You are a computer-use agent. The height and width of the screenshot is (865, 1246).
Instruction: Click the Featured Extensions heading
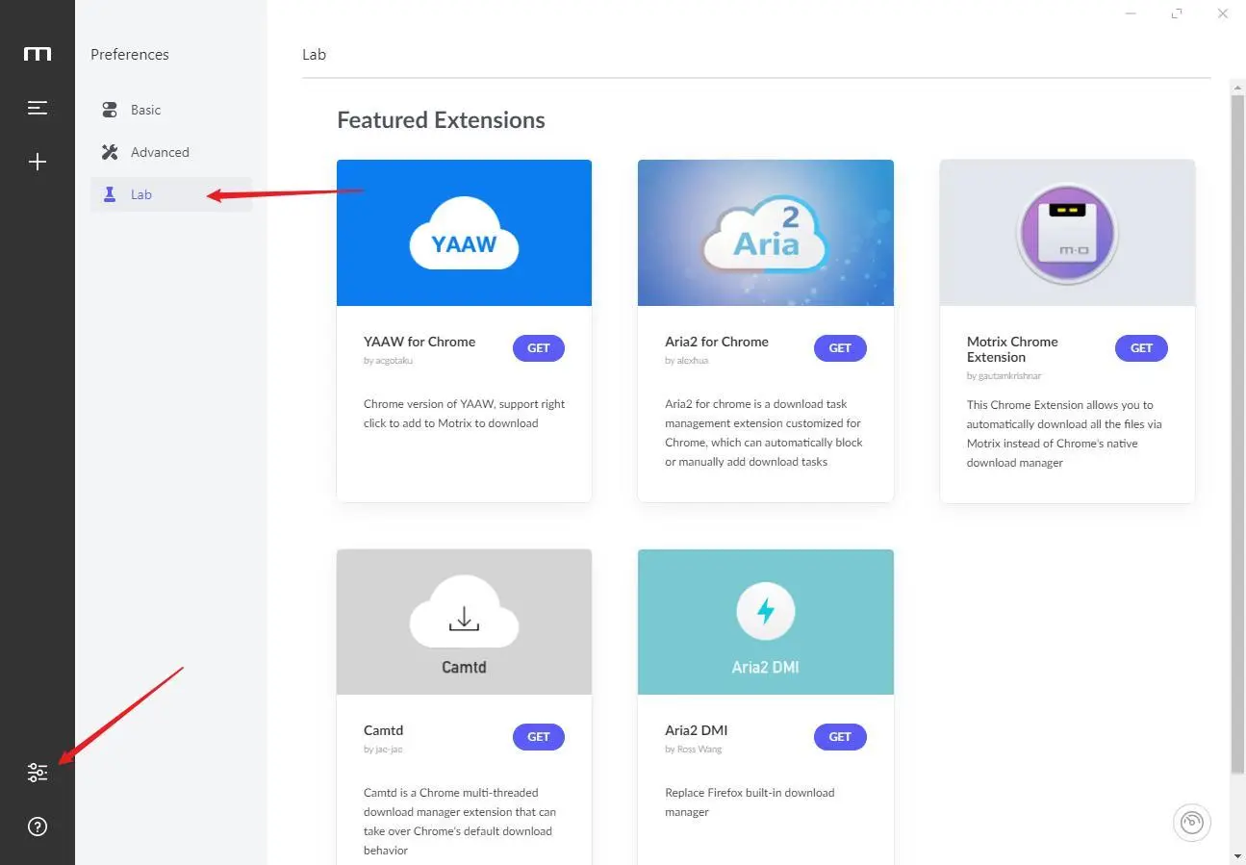441,120
